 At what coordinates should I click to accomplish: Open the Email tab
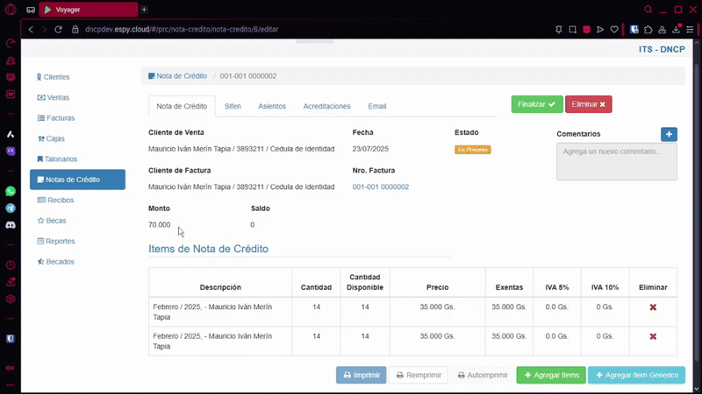coord(377,106)
